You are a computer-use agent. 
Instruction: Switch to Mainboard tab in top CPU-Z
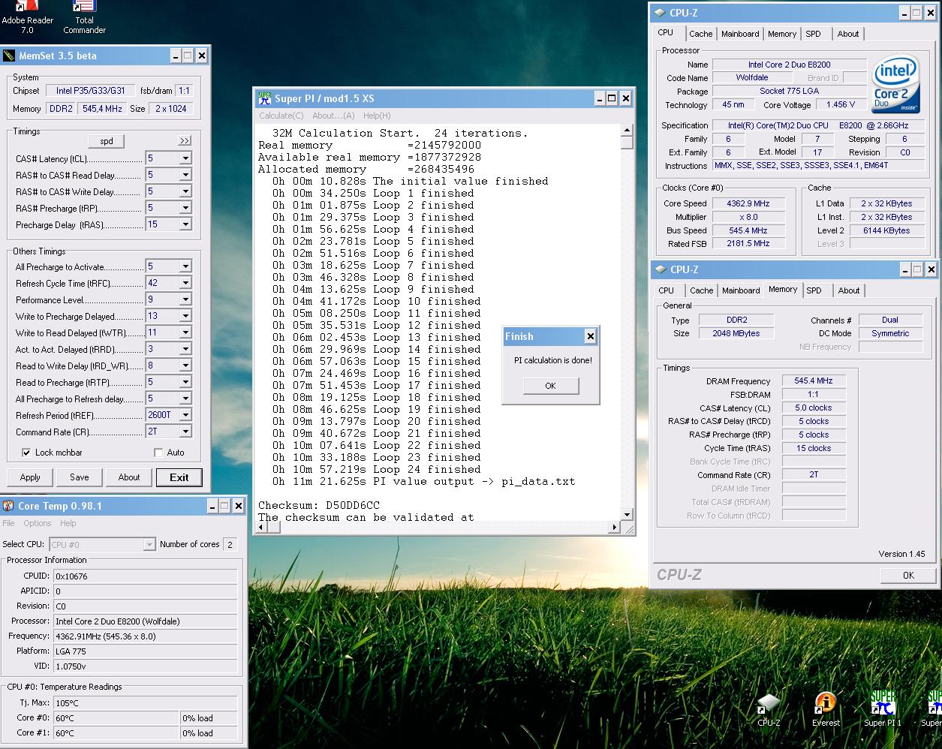tap(740, 34)
